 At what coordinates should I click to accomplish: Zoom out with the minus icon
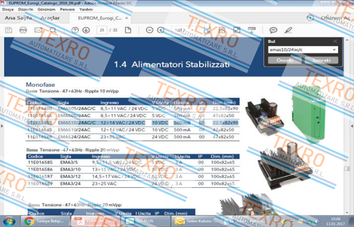pos(149,30)
